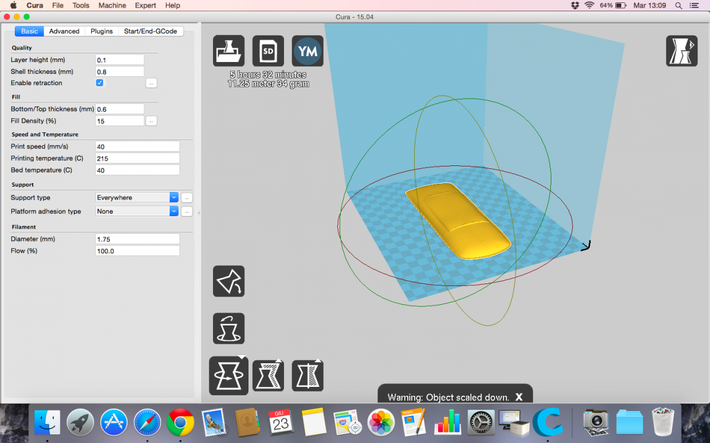Screen dimensions: 710x443
Task: Launch Launchpad rocket icon in dock
Action: tap(80, 423)
